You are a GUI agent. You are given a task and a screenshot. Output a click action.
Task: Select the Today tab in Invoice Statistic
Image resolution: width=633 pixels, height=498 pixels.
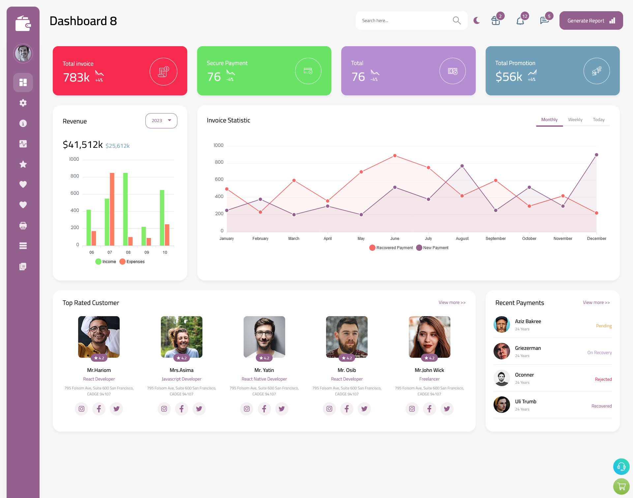point(599,119)
